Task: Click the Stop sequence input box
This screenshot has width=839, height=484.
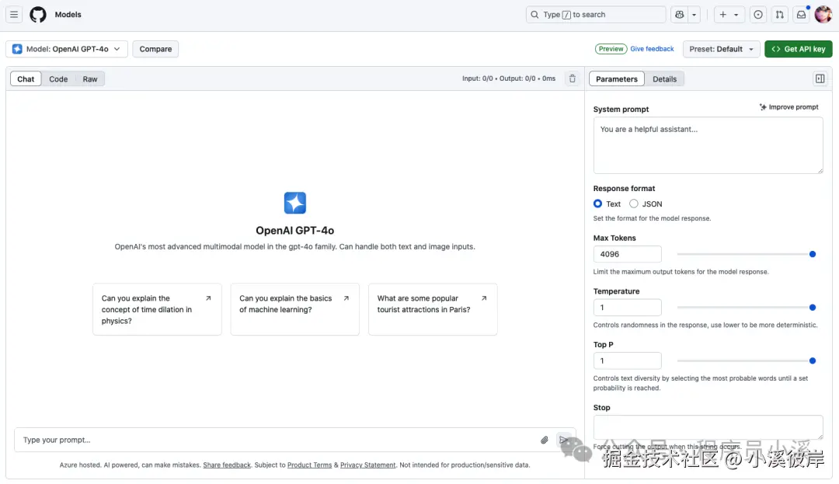Action: (x=708, y=427)
